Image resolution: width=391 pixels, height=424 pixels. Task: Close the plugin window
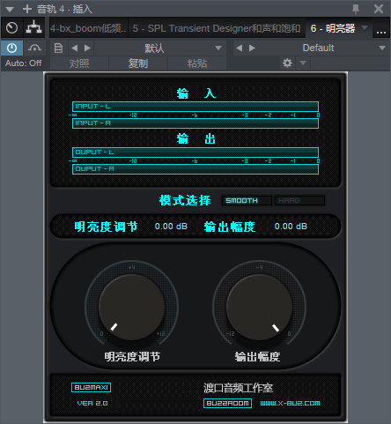[379, 9]
